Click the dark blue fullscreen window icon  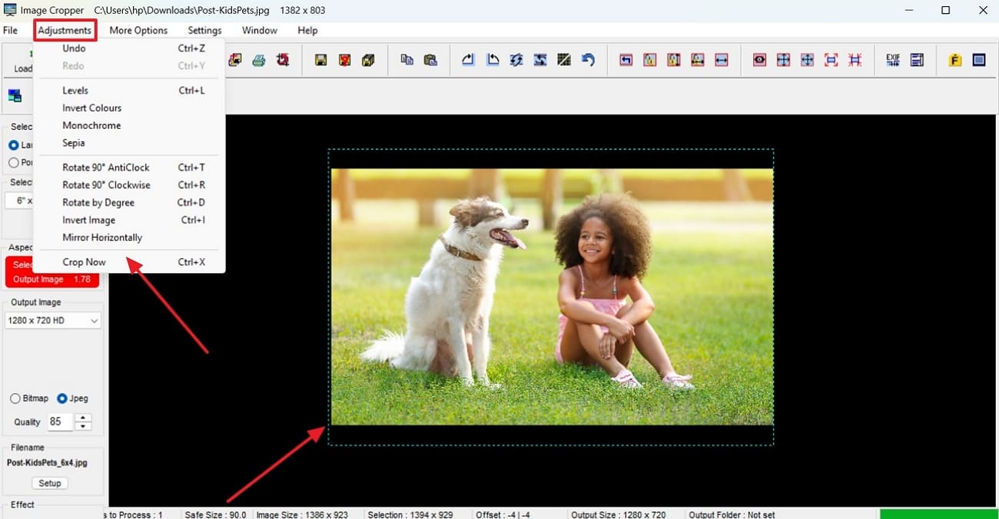click(x=979, y=60)
